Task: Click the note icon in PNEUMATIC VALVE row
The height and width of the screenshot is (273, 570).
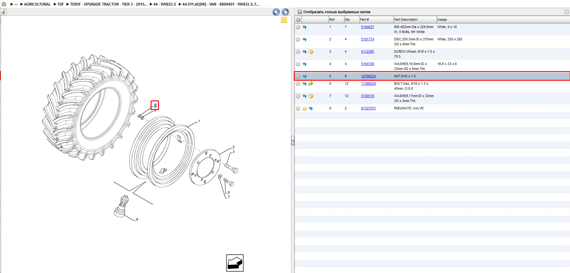Action: [305, 108]
